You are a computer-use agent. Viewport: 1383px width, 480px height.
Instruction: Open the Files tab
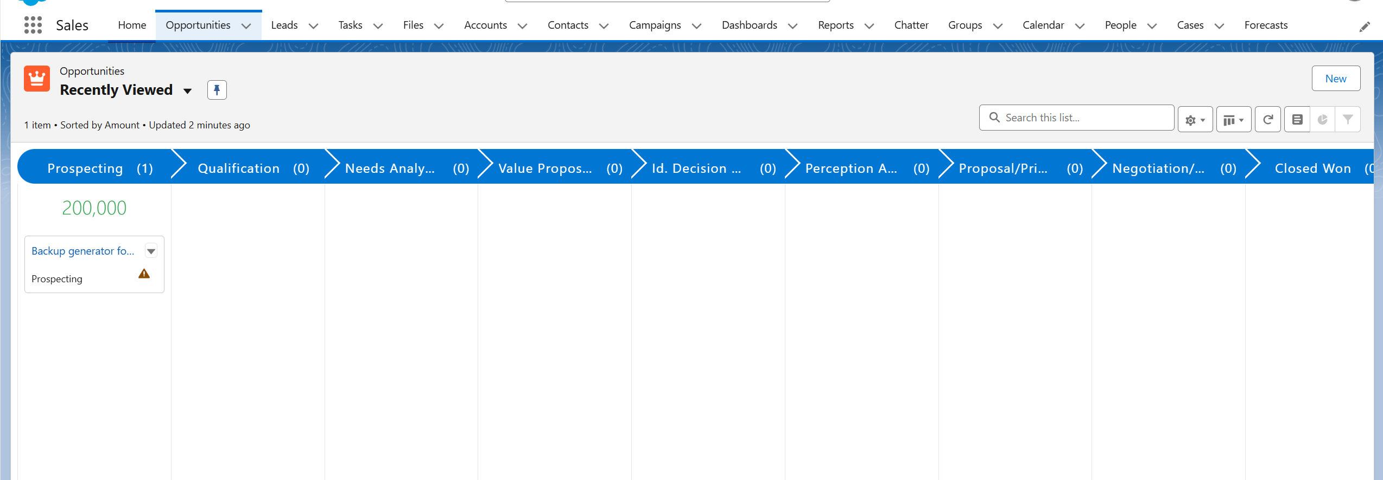pyautogui.click(x=413, y=25)
